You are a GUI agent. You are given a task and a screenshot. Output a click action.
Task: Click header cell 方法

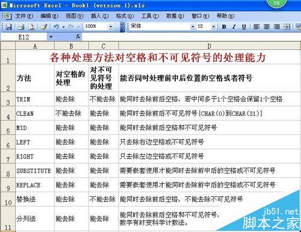(35, 78)
